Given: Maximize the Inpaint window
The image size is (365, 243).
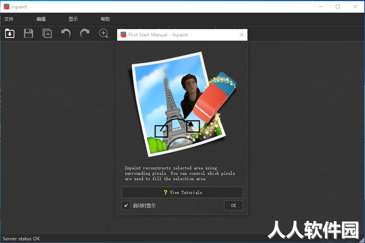Looking at the screenshot, I should pos(338,7).
